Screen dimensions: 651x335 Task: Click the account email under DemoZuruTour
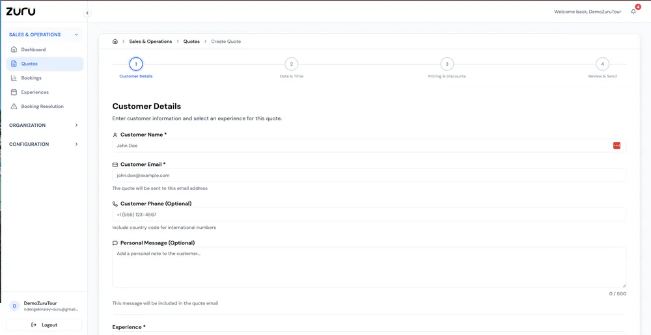(x=51, y=309)
